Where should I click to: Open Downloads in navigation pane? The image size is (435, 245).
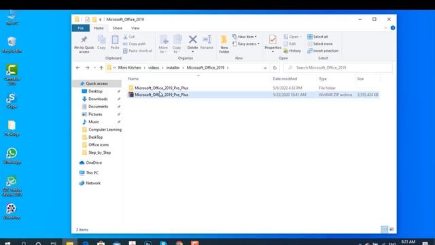98,99
